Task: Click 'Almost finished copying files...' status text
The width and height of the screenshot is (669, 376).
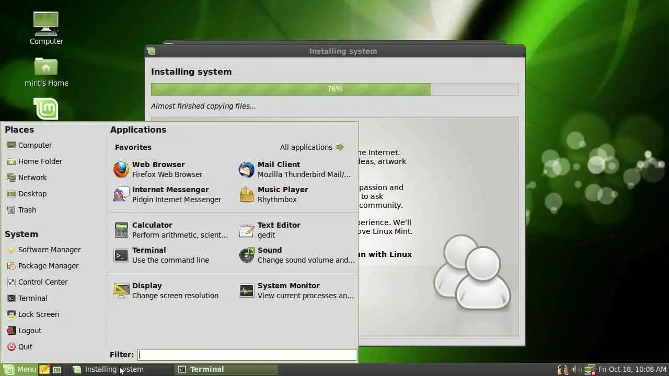Action: [203, 106]
